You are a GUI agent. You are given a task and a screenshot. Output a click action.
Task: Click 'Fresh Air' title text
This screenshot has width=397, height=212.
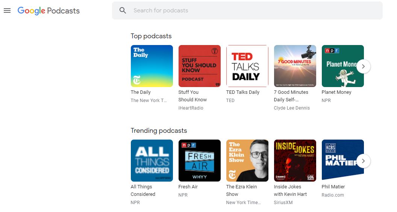click(x=188, y=187)
